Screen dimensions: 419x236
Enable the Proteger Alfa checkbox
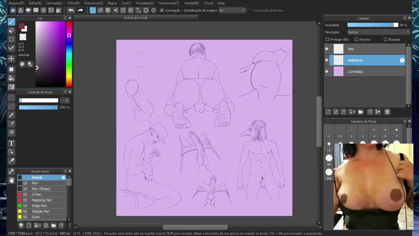pos(327,39)
